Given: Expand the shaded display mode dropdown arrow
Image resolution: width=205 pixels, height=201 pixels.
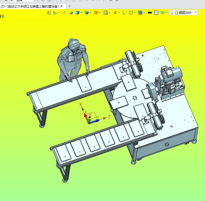Looking at the screenshot, I should pyautogui.click(x=81, y=13).
